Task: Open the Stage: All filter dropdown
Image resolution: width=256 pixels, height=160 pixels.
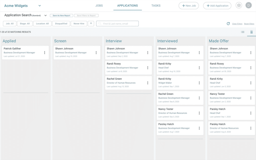Action: click(x=25, y=23)
